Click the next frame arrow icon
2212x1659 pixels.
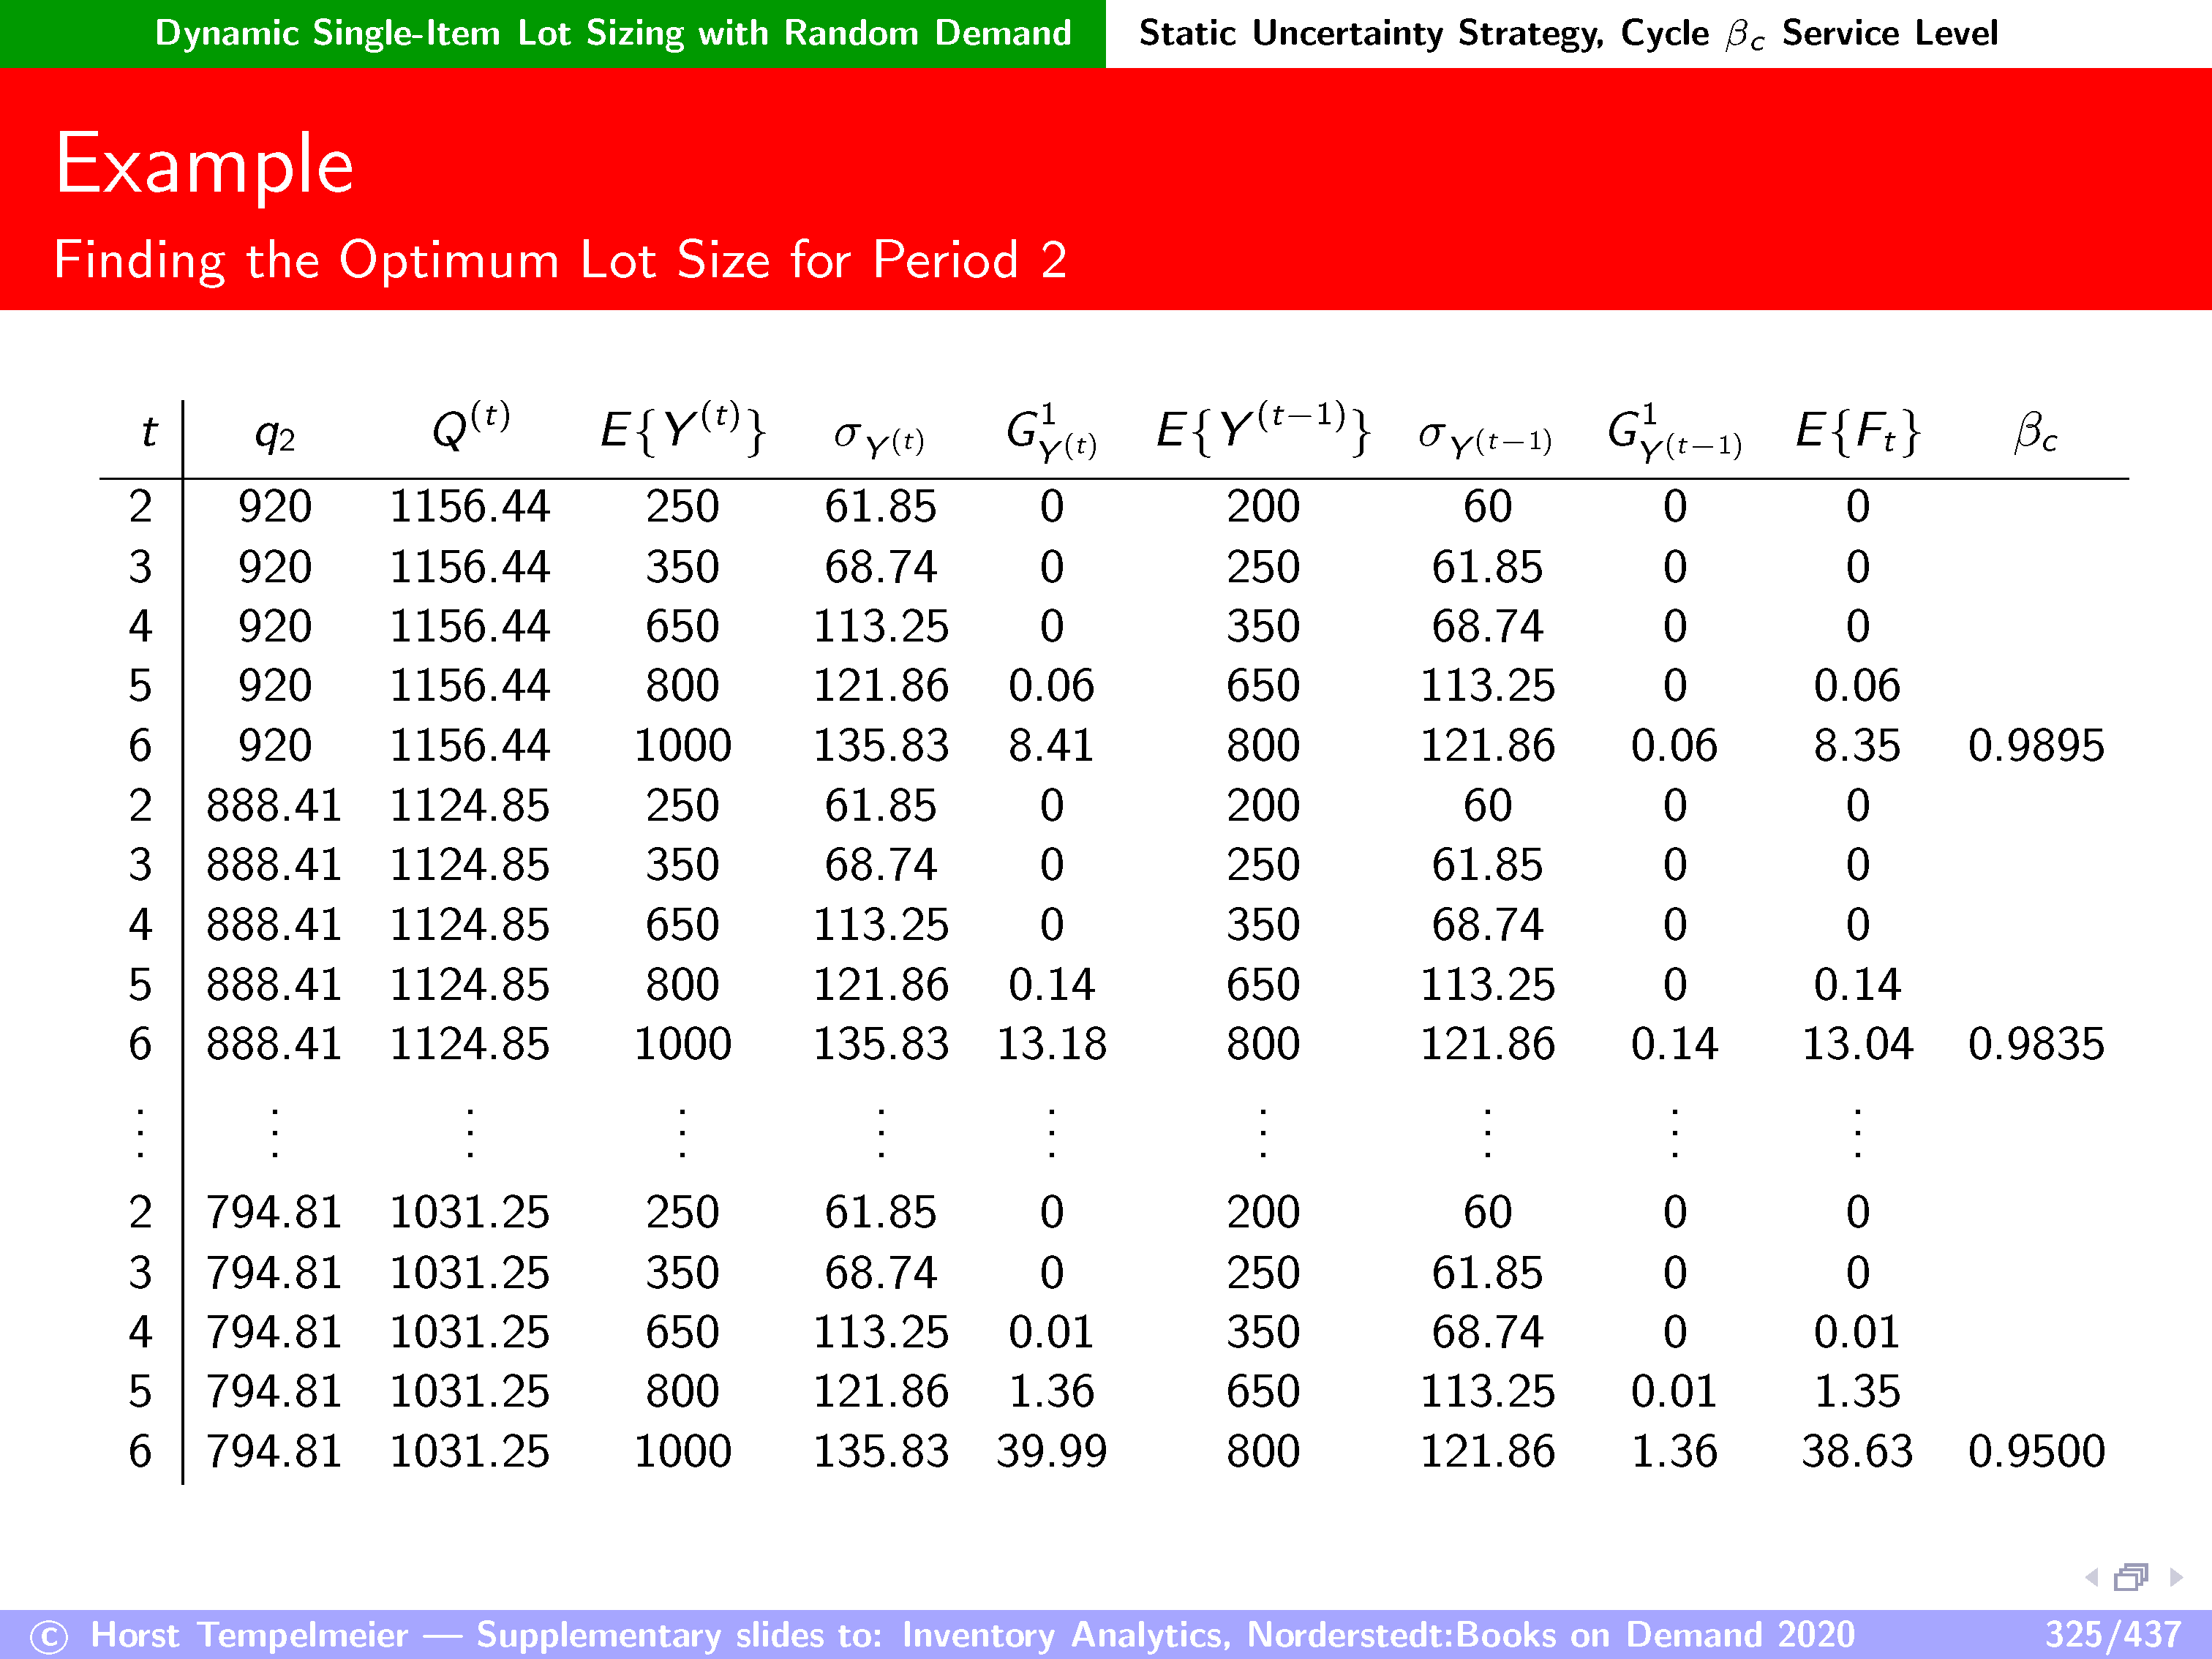pos(2176,1578)
